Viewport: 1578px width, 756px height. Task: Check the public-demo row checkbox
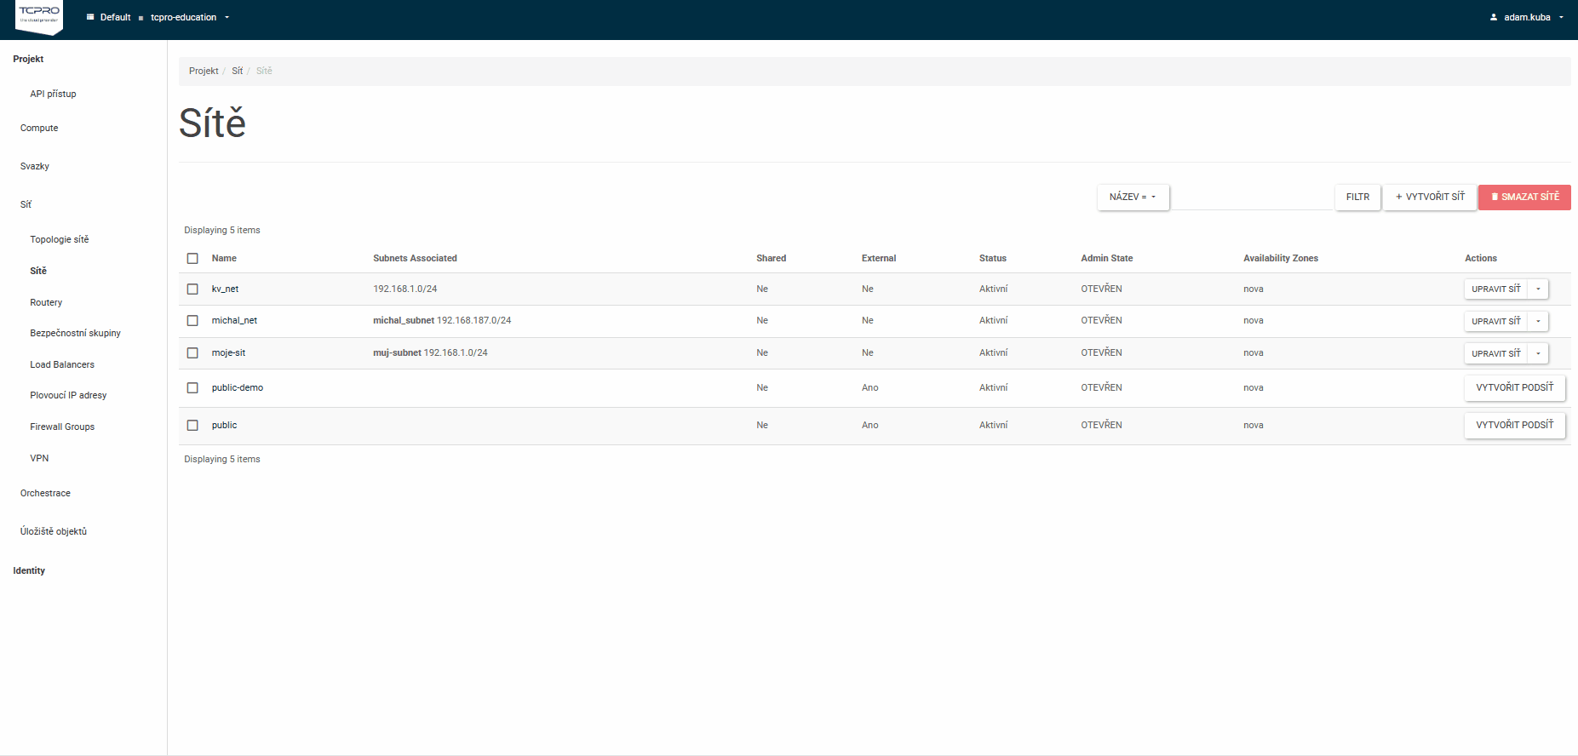click(x=192, y=387)
